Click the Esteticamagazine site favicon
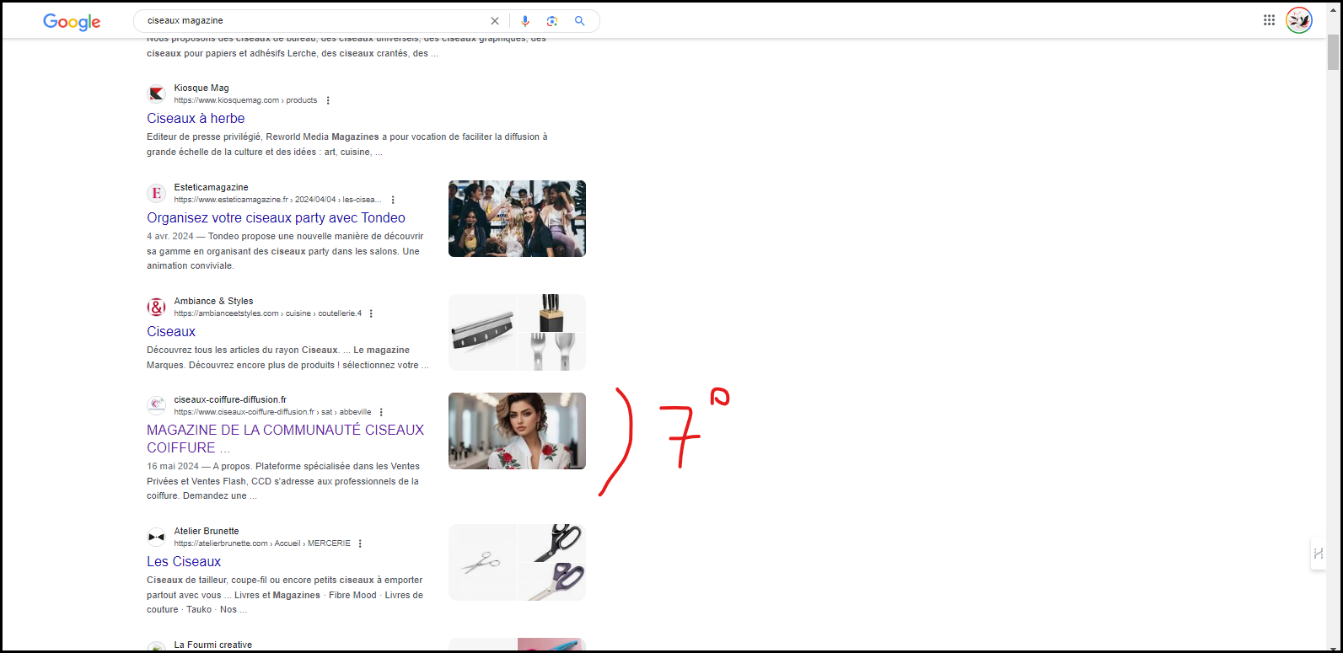Image resolution: width=1343 pixels, height=653 pixels. [x=156, y=193]
